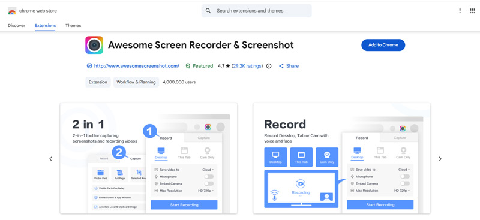The width and height of the screenshot is (480, 220).
Task: Click the Awesome Screen Recorder & Screenshot title
Action: point(201,45)
